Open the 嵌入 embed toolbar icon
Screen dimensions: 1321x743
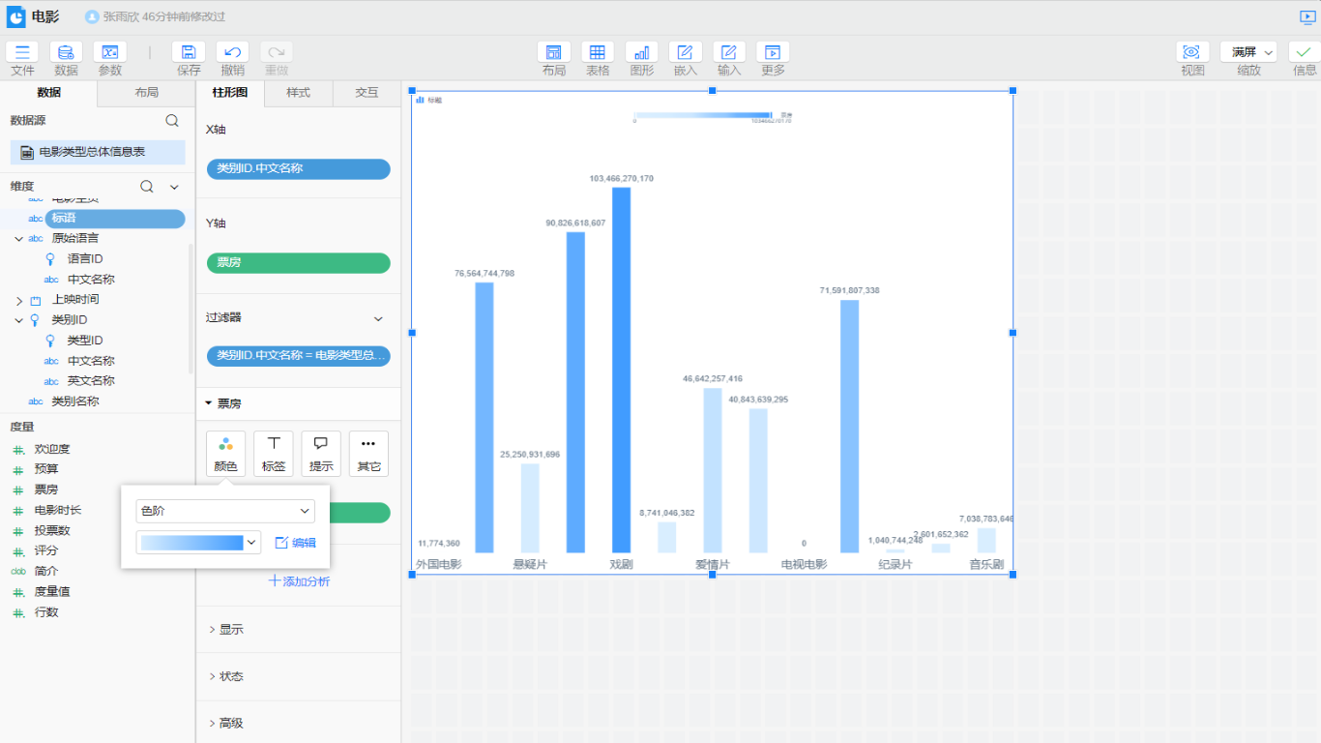coord(685,52)
